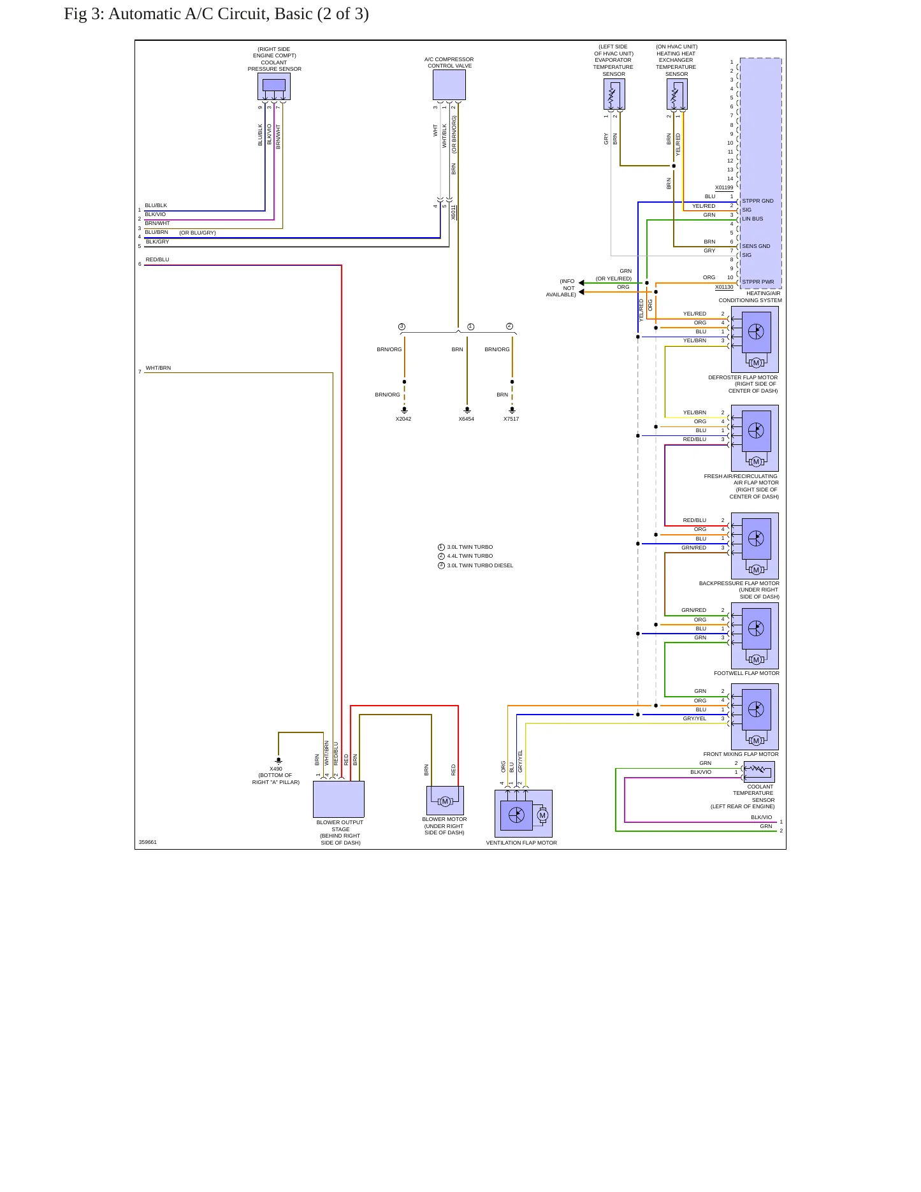Click the heating/air conditioning system module
921x1192 pixels.
(x=760, y=173)
